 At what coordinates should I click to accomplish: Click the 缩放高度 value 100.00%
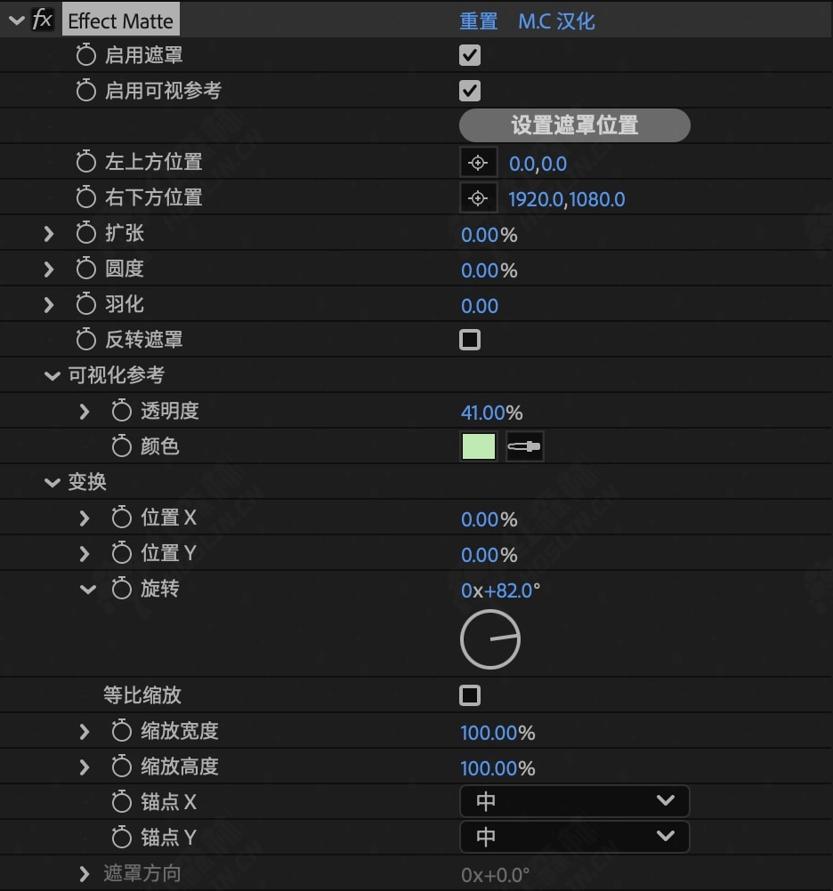pos(497,769)
